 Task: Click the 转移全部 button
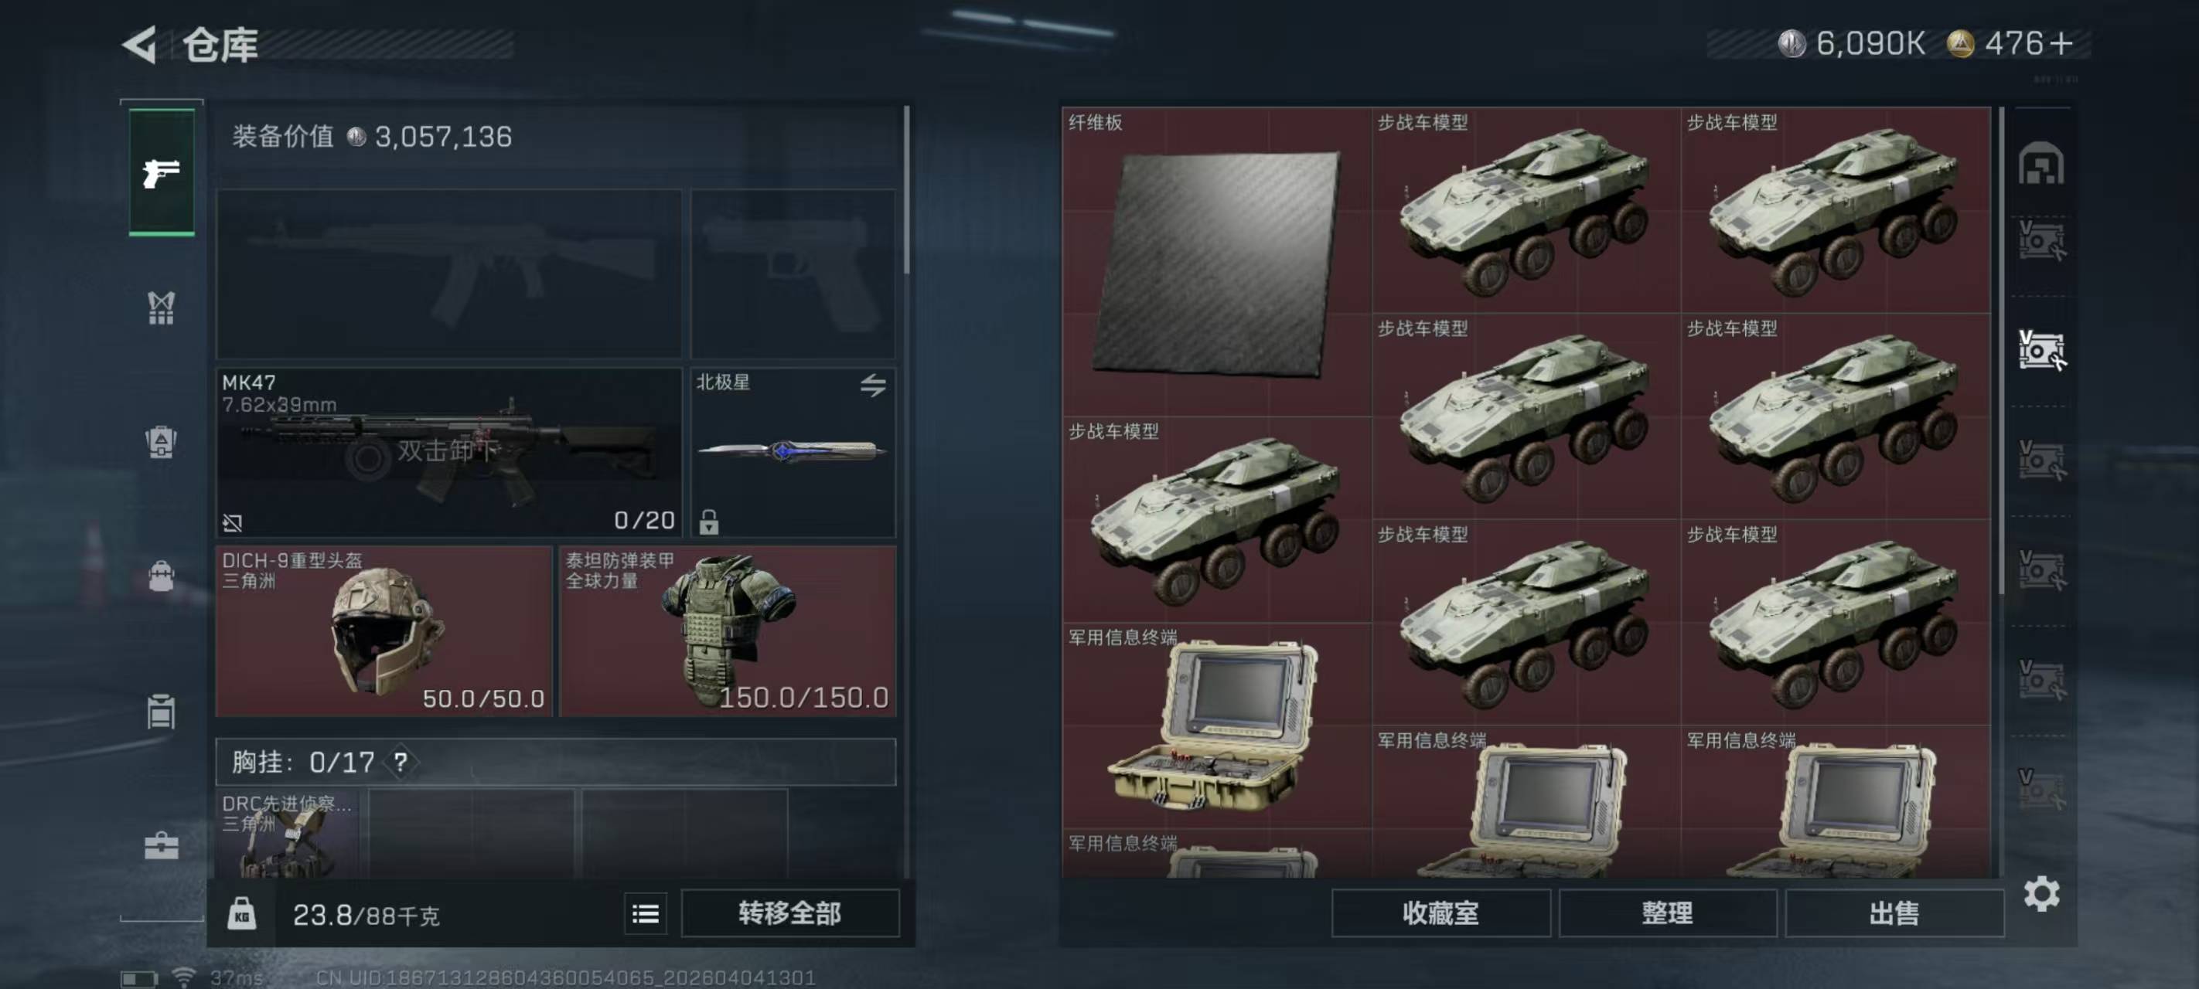pyautogui.click(x=789, y=913)
